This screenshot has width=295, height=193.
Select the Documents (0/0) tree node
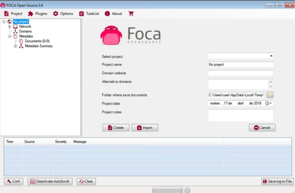click(37, 41)
